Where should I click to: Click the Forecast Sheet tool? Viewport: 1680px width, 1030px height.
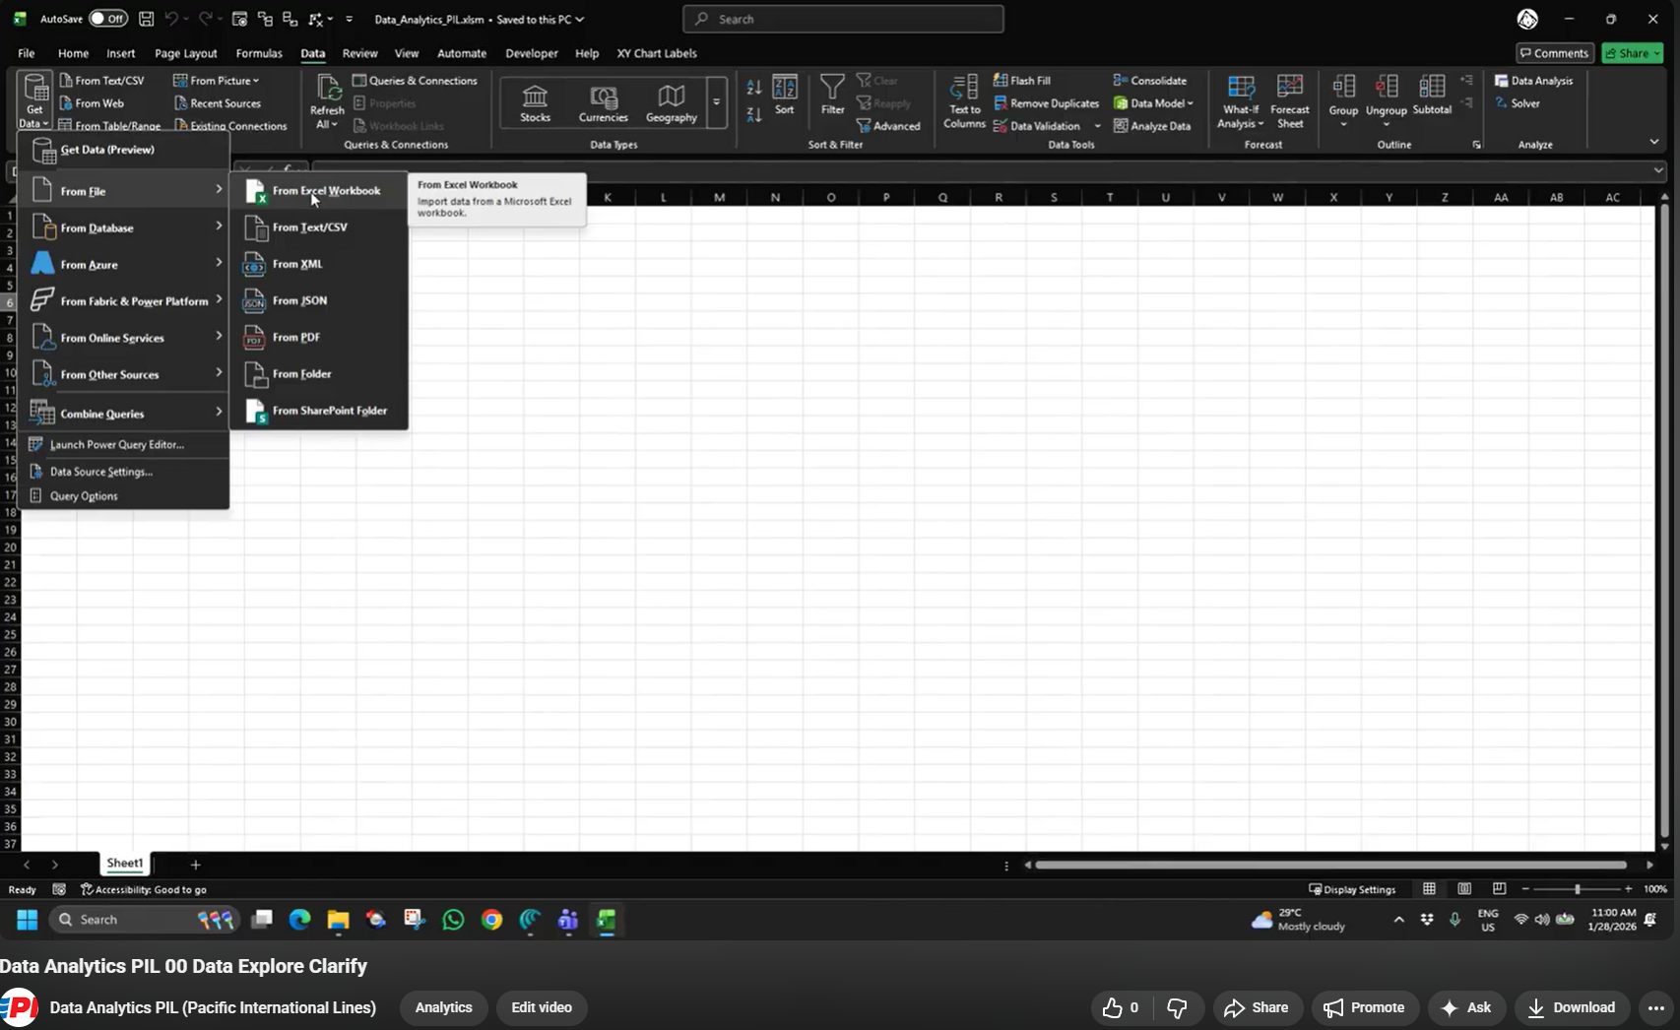pos(1289,102)
